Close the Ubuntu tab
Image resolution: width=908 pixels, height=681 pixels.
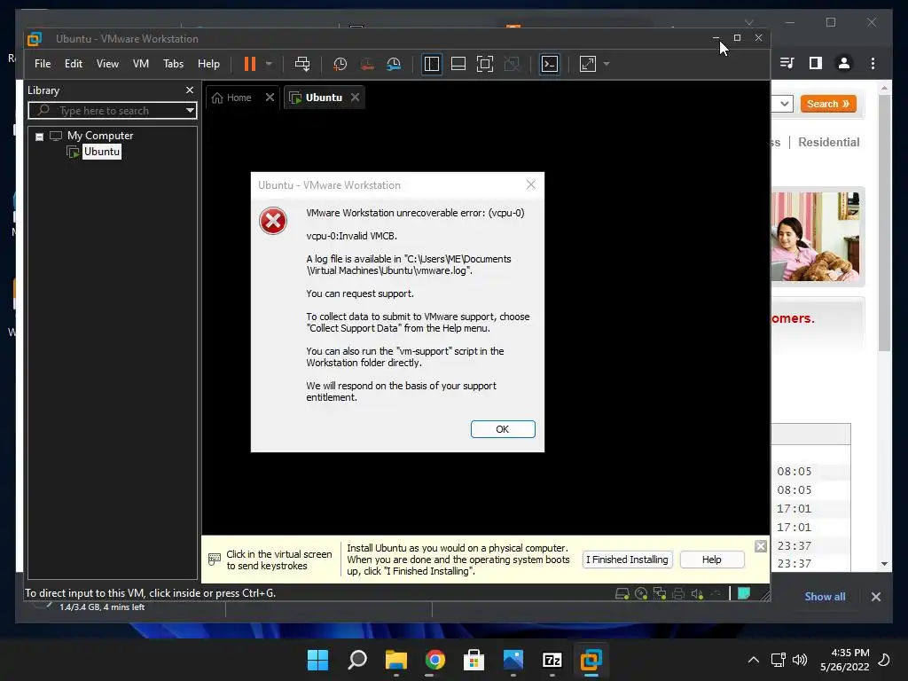[x=355, y=98]
